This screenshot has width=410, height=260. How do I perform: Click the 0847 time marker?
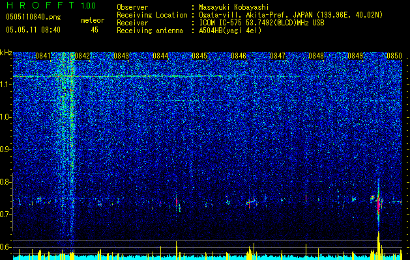point(278,56)
